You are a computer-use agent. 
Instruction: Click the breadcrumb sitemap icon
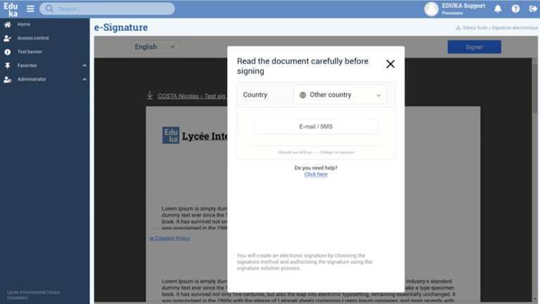tap(458, 28)
